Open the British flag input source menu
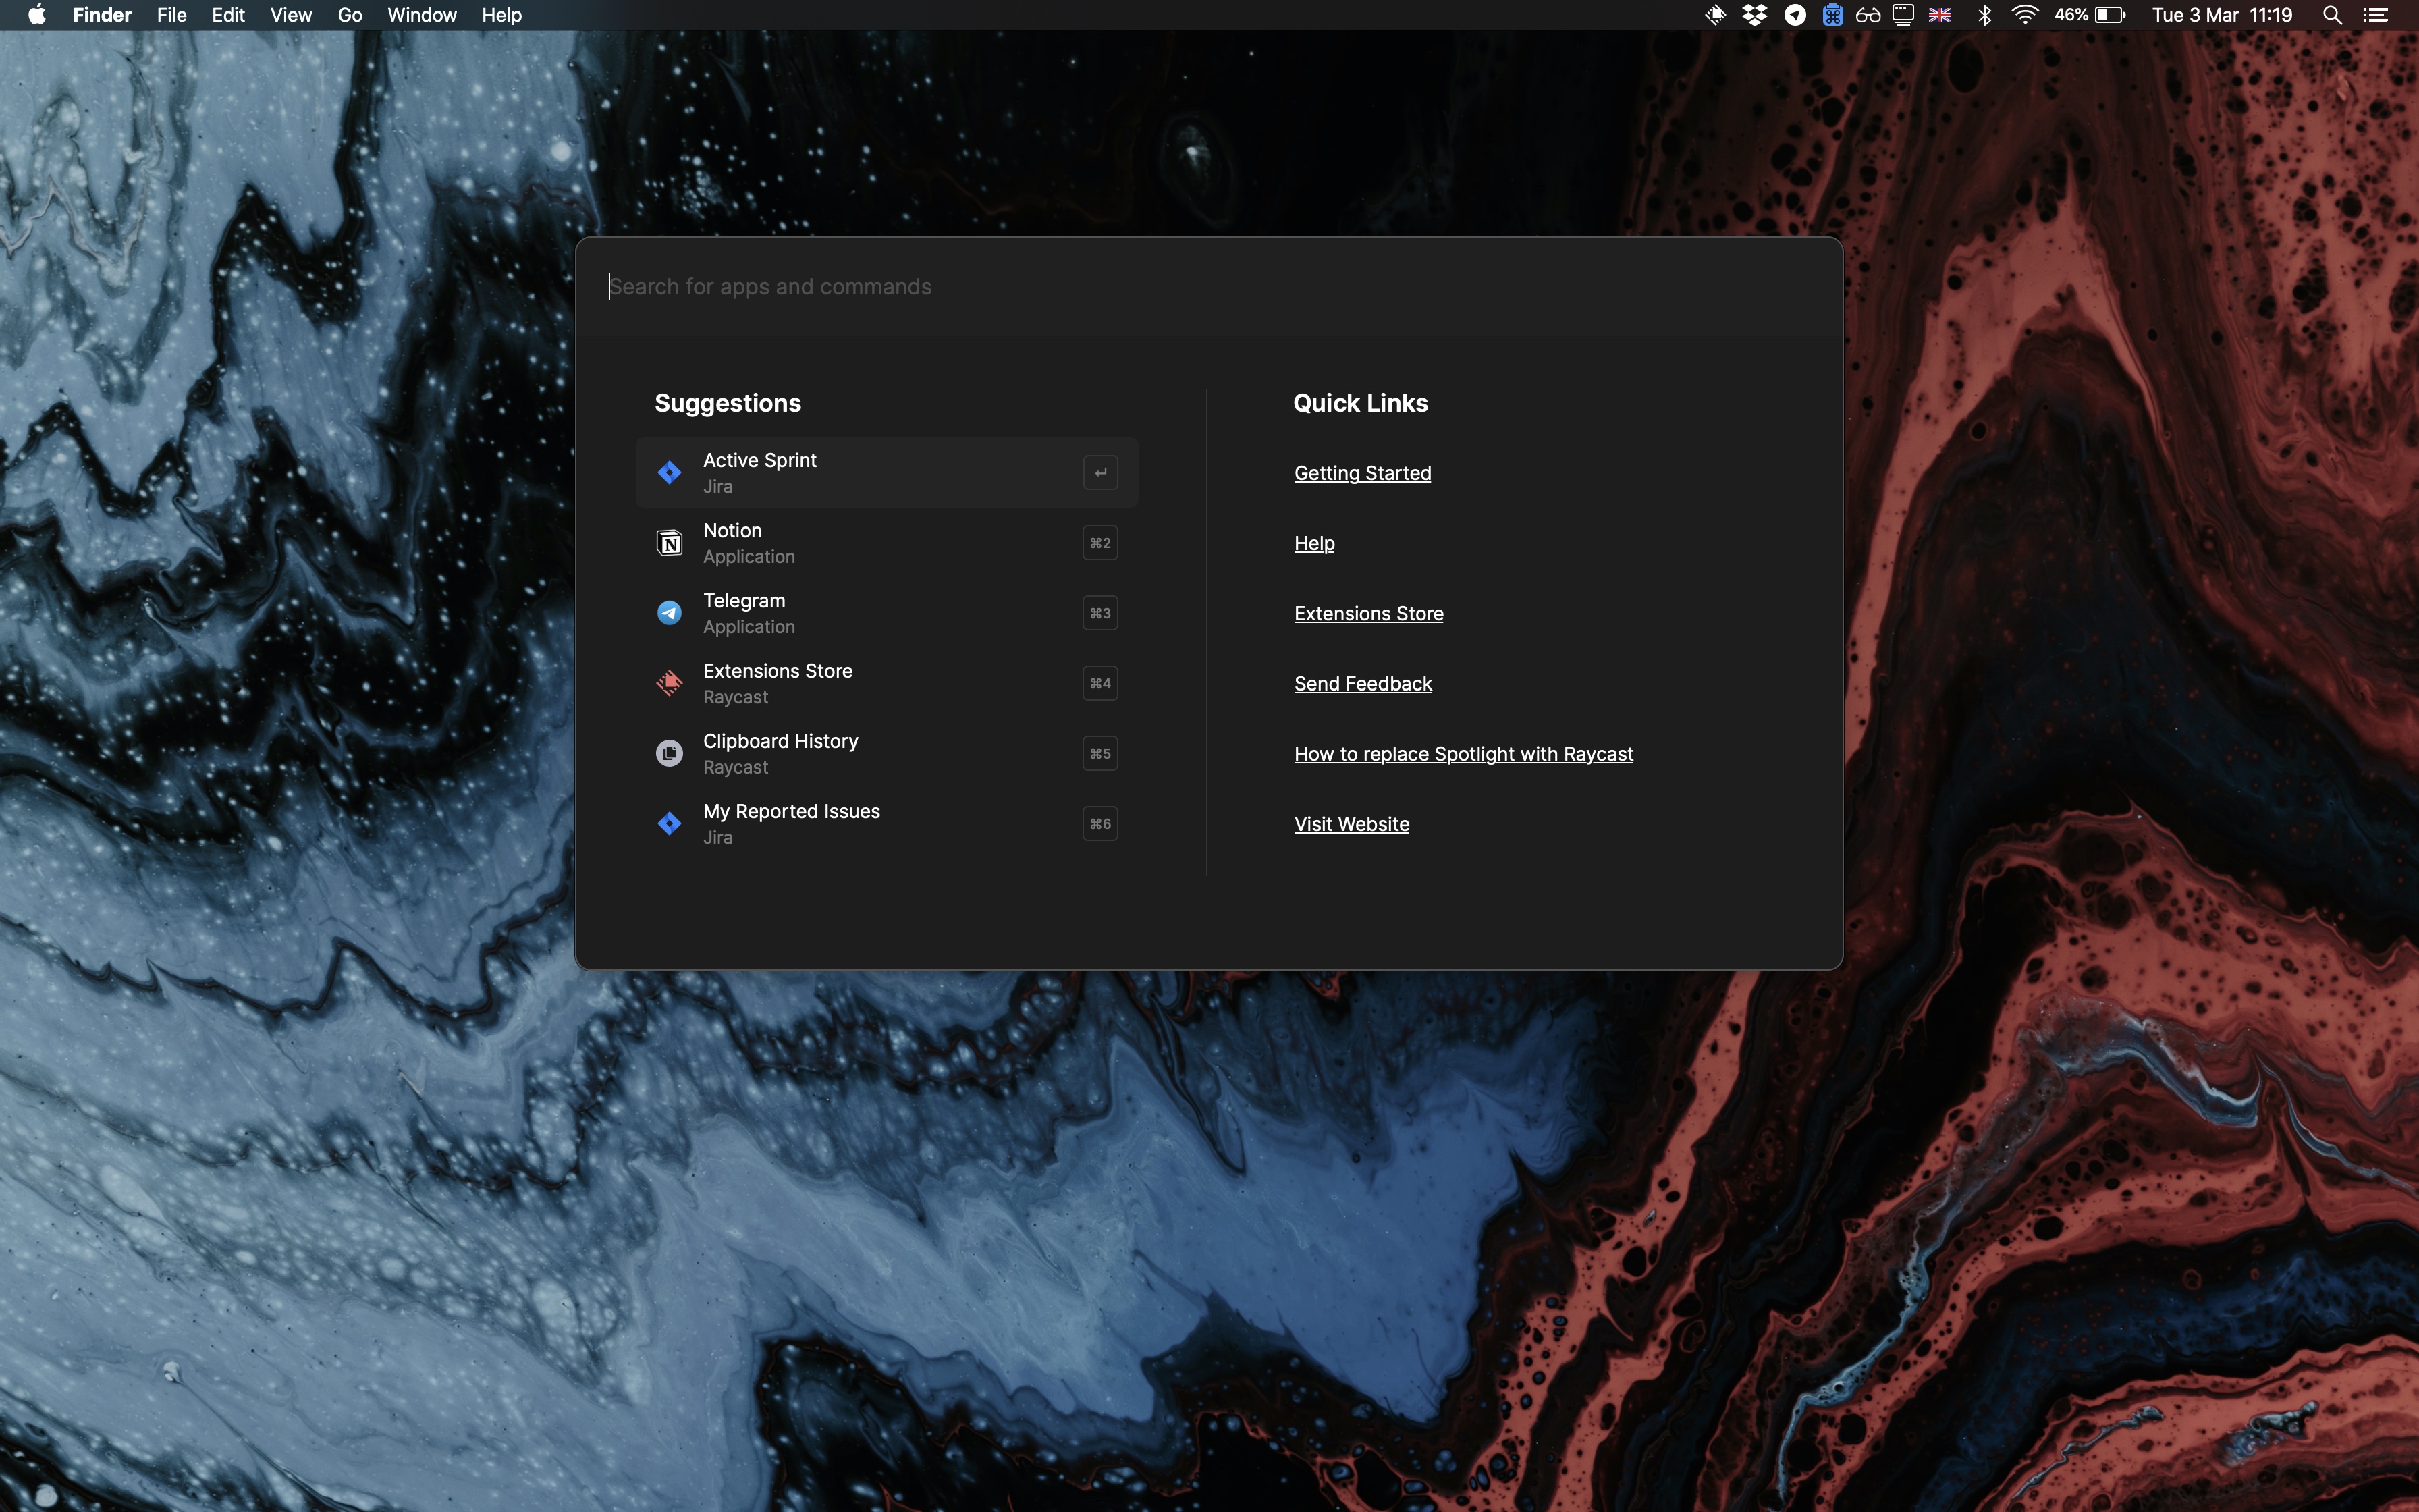Viewport: 2419px width, 1512px height. click(1940, 15)
